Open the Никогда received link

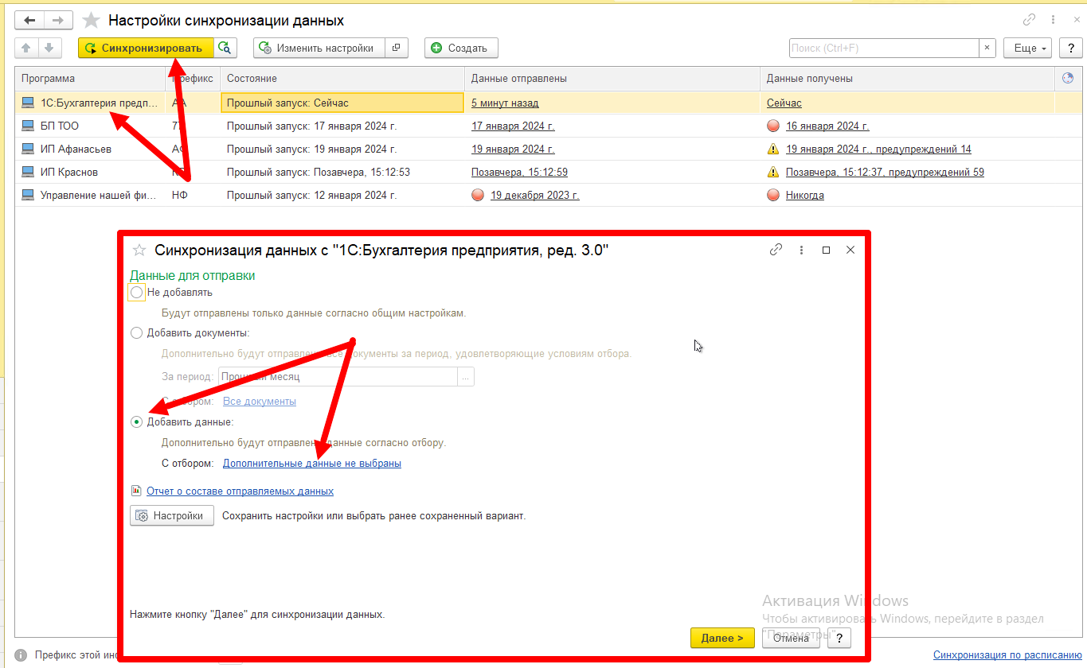point(805,195)
